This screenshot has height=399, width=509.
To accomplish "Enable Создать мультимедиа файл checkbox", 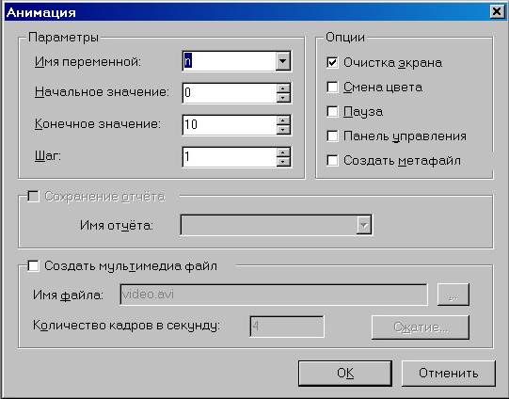I will click(33, 266).
